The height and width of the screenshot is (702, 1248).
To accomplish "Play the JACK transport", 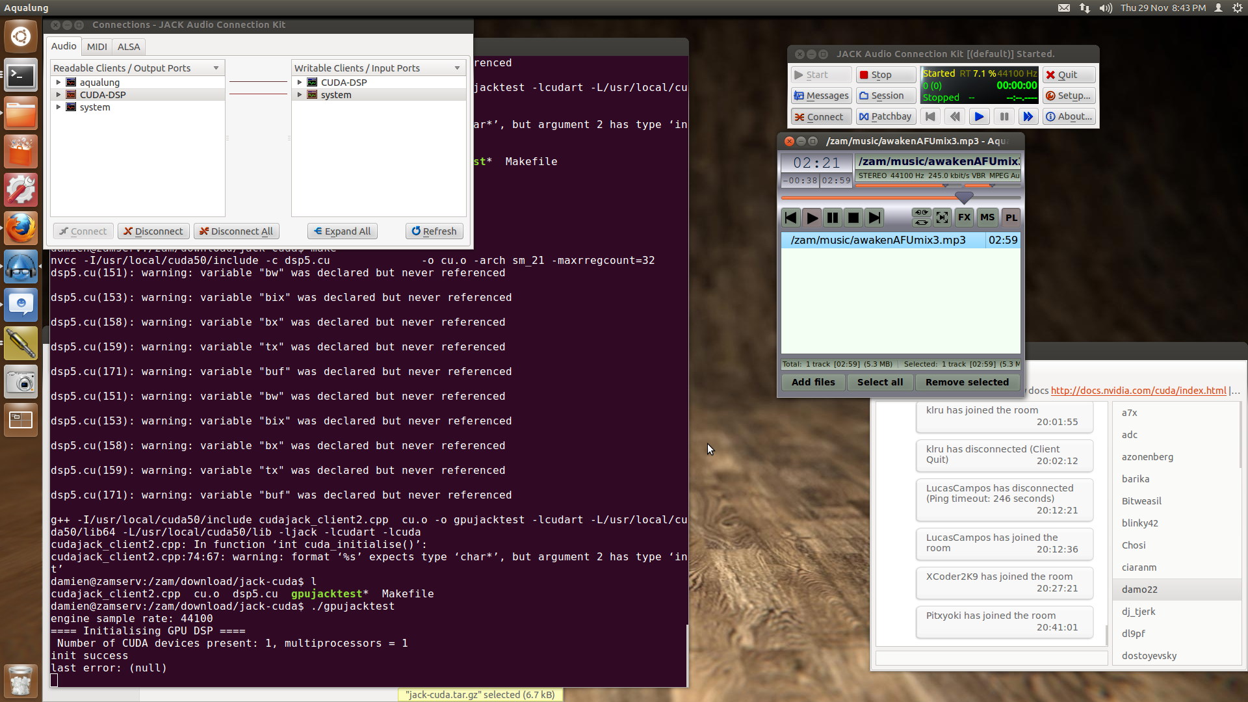I will point(979,116).
